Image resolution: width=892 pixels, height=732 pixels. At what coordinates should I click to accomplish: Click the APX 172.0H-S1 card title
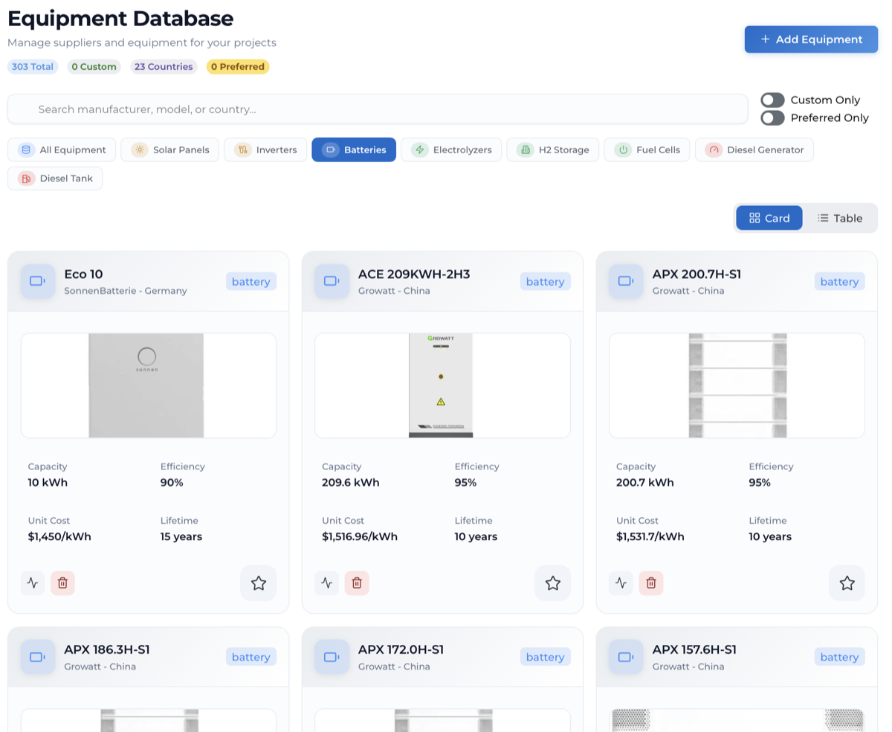[x=401, y=649]
